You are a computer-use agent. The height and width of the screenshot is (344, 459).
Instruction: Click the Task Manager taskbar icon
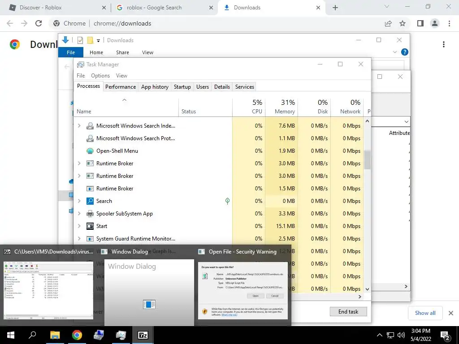click(x=121, y=335)
